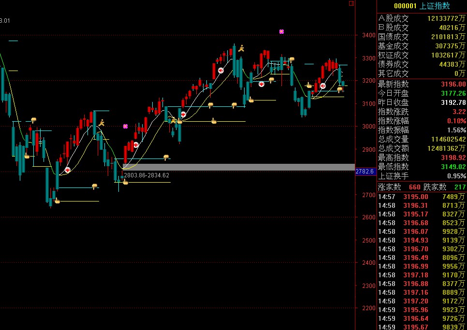Image resolution: width=467 pixels, height=330 pixels.
Task: Select the A股成交 row
Action: pos(422,18)
